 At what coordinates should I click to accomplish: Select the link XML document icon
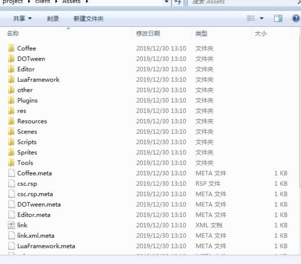pyautogui.click(x=11, y=225)
